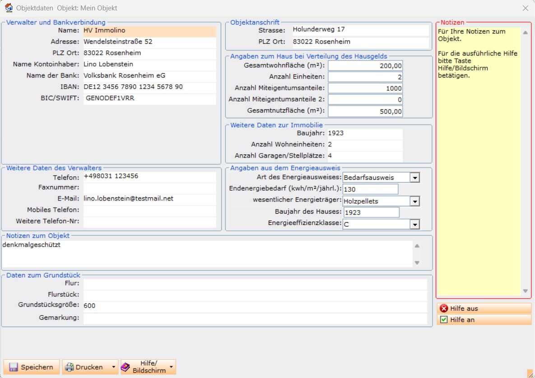Close the Objektdaten window

525,8
